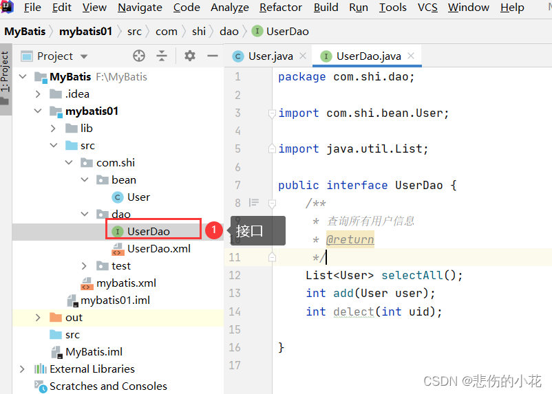Screen dimensions: 552x394
Task: Open the Build menu
Action: pyautogui.click(x=326, y=8)
